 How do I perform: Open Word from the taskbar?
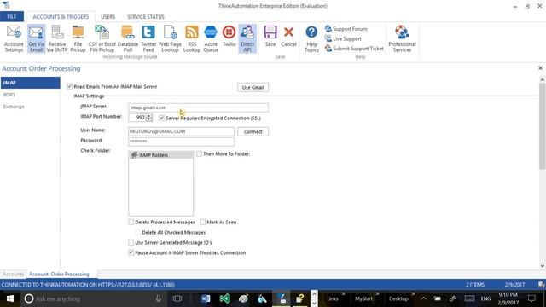coord(206,298)
